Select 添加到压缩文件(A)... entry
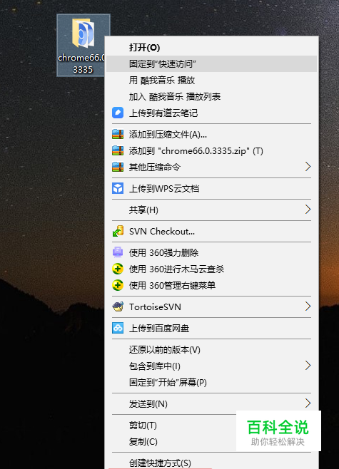The image size is (339, 469). point(211,134)
